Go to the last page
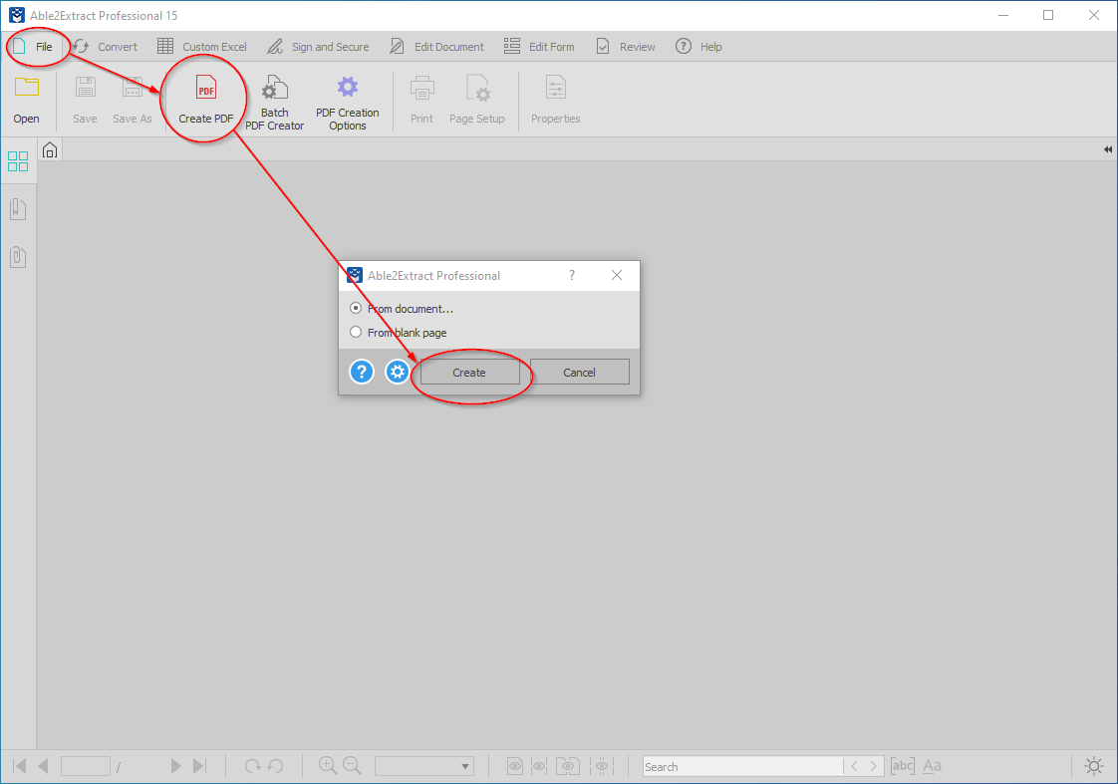This screenshot has height=784, width=1118. point(199,766)
